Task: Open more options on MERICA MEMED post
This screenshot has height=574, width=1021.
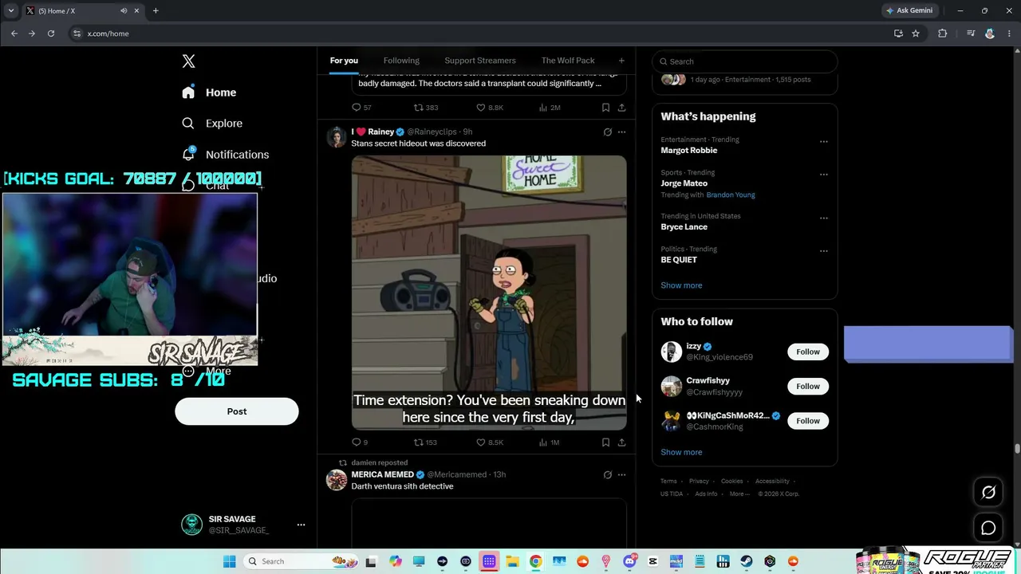Action: 621,474
